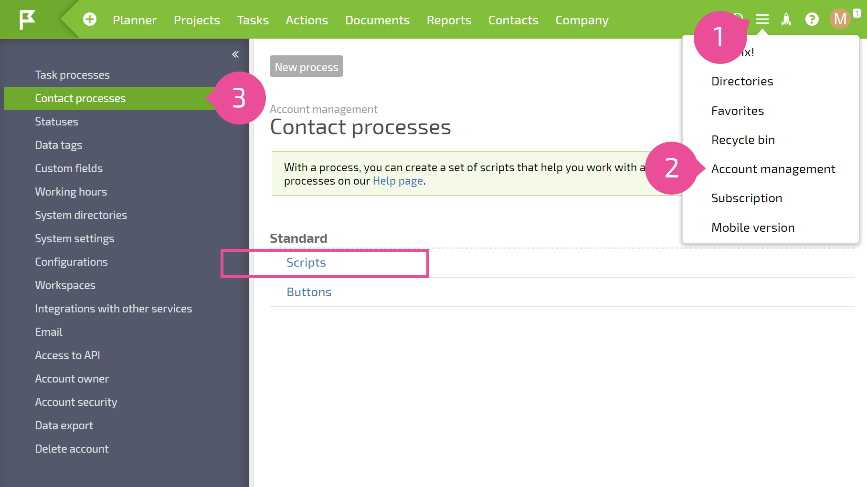Image resolution: width=867 pixels, height=487 pixels.
Task: Open the hamburger menu icon
Action: click(x=762, y=20)
